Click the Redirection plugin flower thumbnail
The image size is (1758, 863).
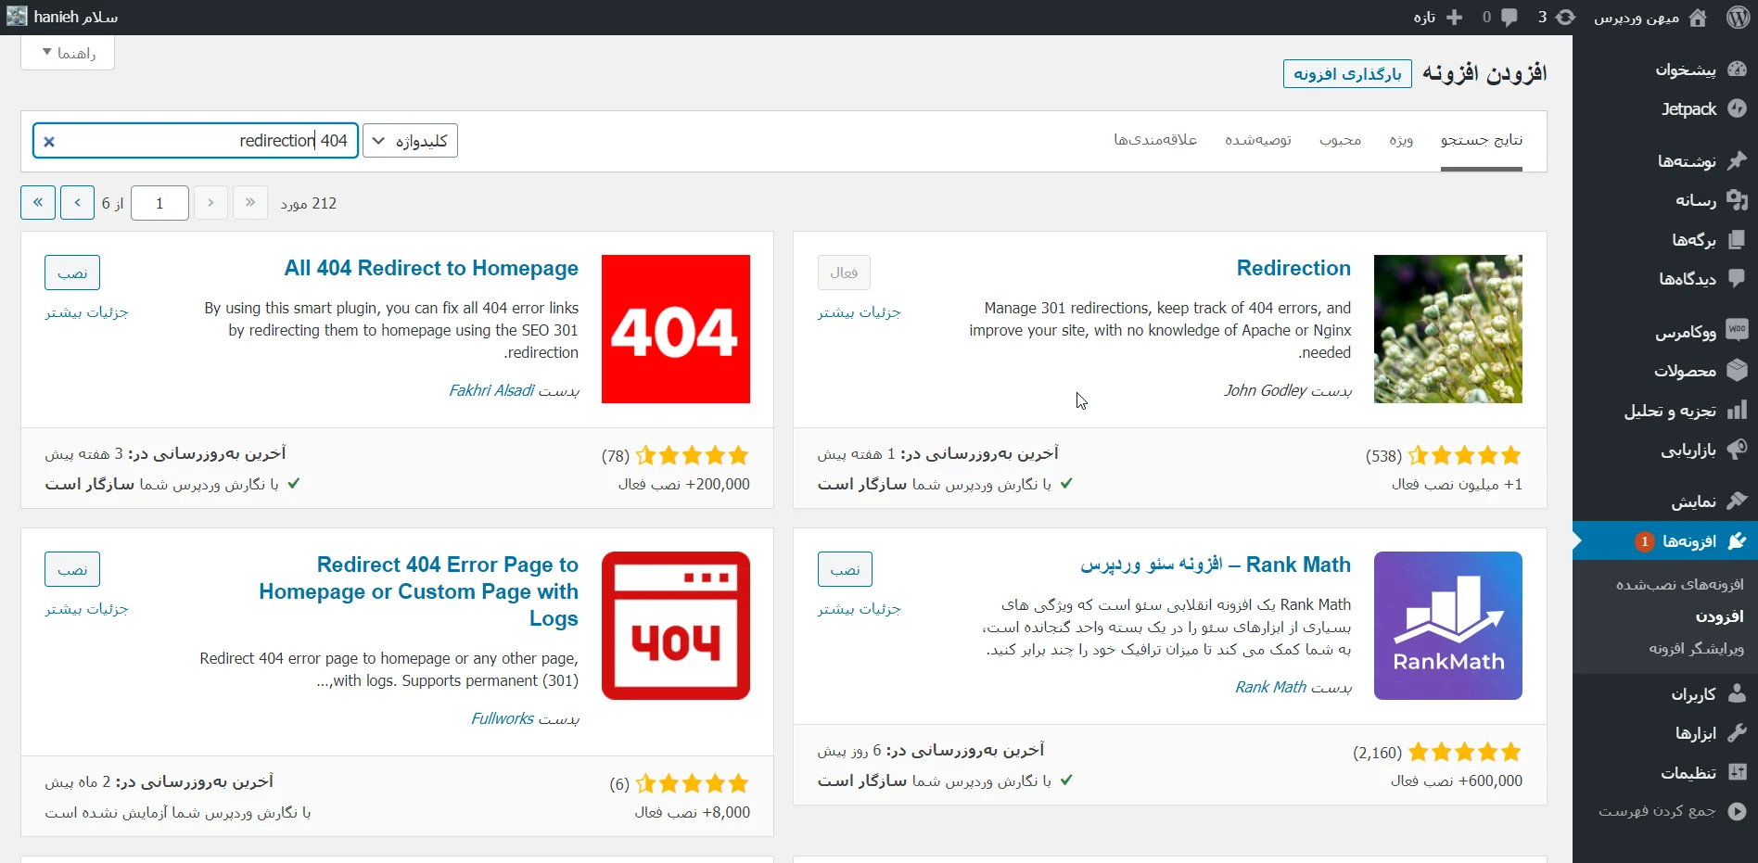[1447, 329]
